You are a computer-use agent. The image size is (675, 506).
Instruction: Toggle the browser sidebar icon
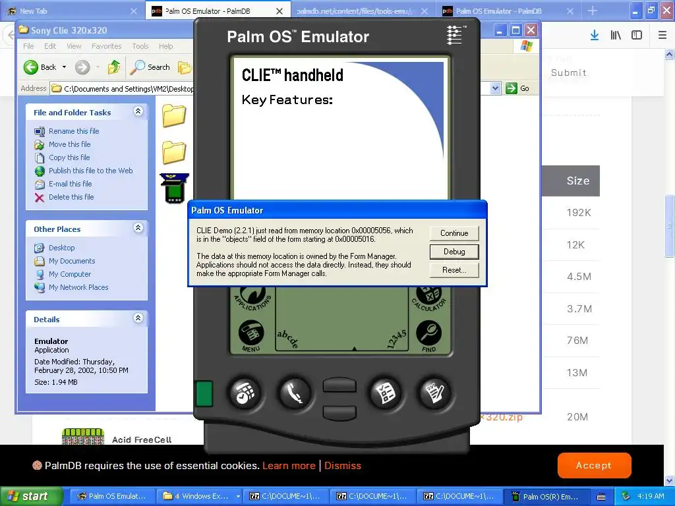(637, 36)
